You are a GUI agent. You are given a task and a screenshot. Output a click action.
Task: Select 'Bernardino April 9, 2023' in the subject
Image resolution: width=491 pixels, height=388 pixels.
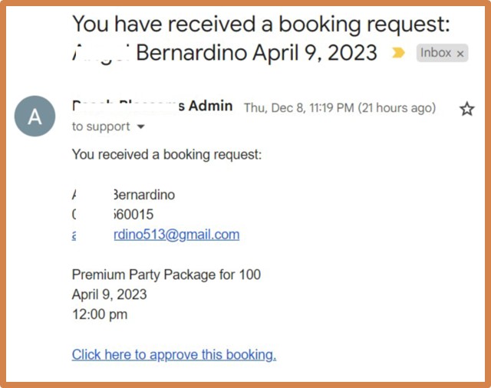point(256,53)
